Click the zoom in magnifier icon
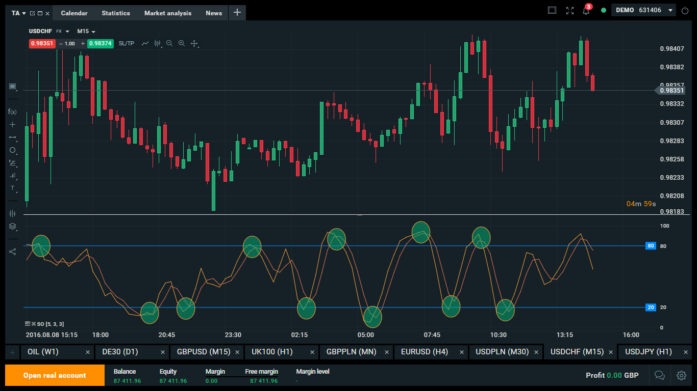 [x=182, y=44]
